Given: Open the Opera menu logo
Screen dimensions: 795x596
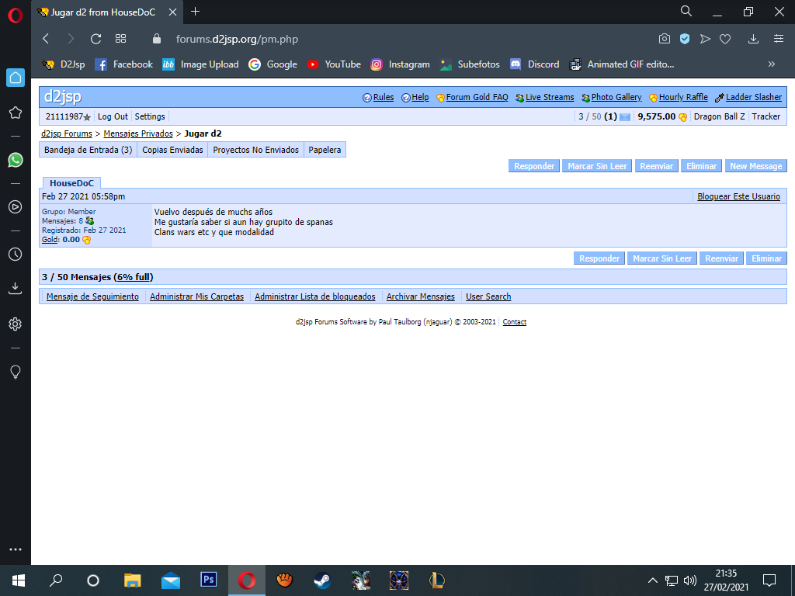Looking at the screenshot, I should [16, 16].
